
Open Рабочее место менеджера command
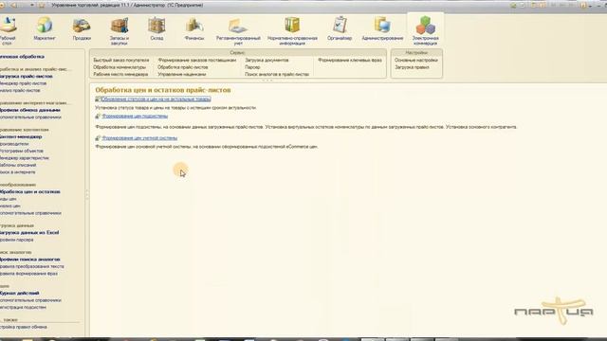point(120,74)
